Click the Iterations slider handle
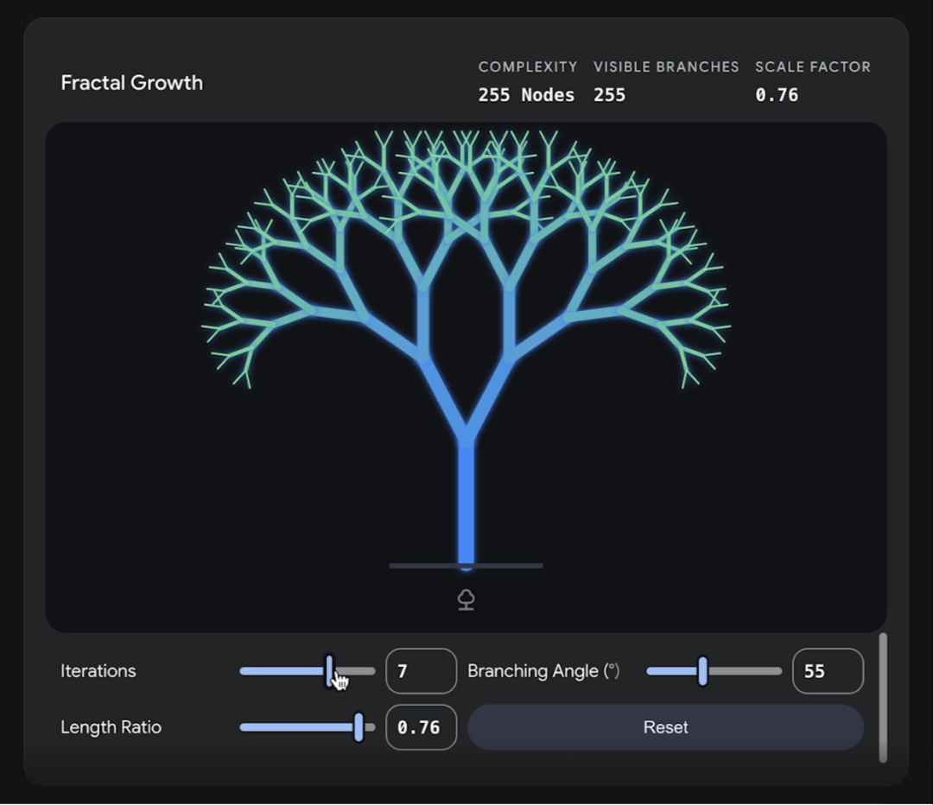The width and height of the screenshot is (933, 805). click(329, 671)
